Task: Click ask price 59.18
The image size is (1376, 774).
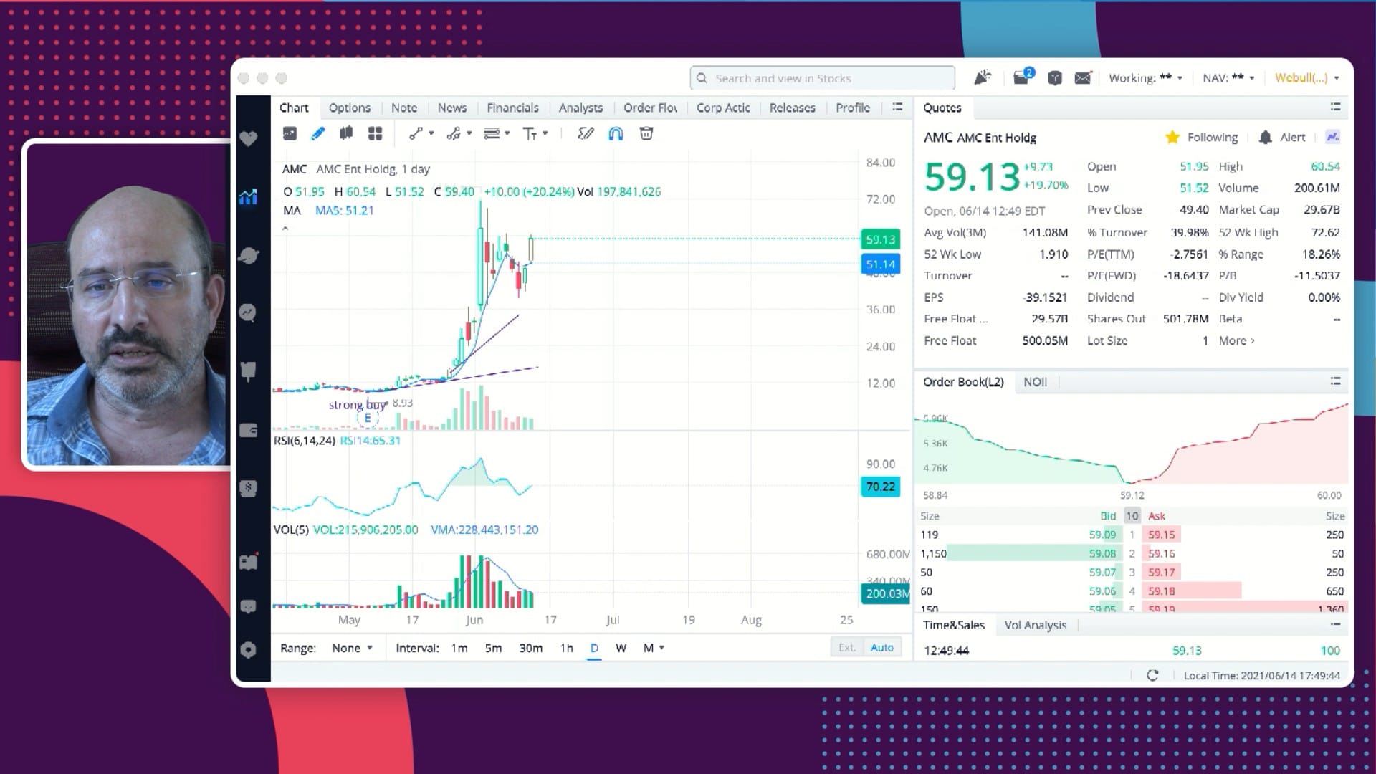Action: click(1162, 591)
